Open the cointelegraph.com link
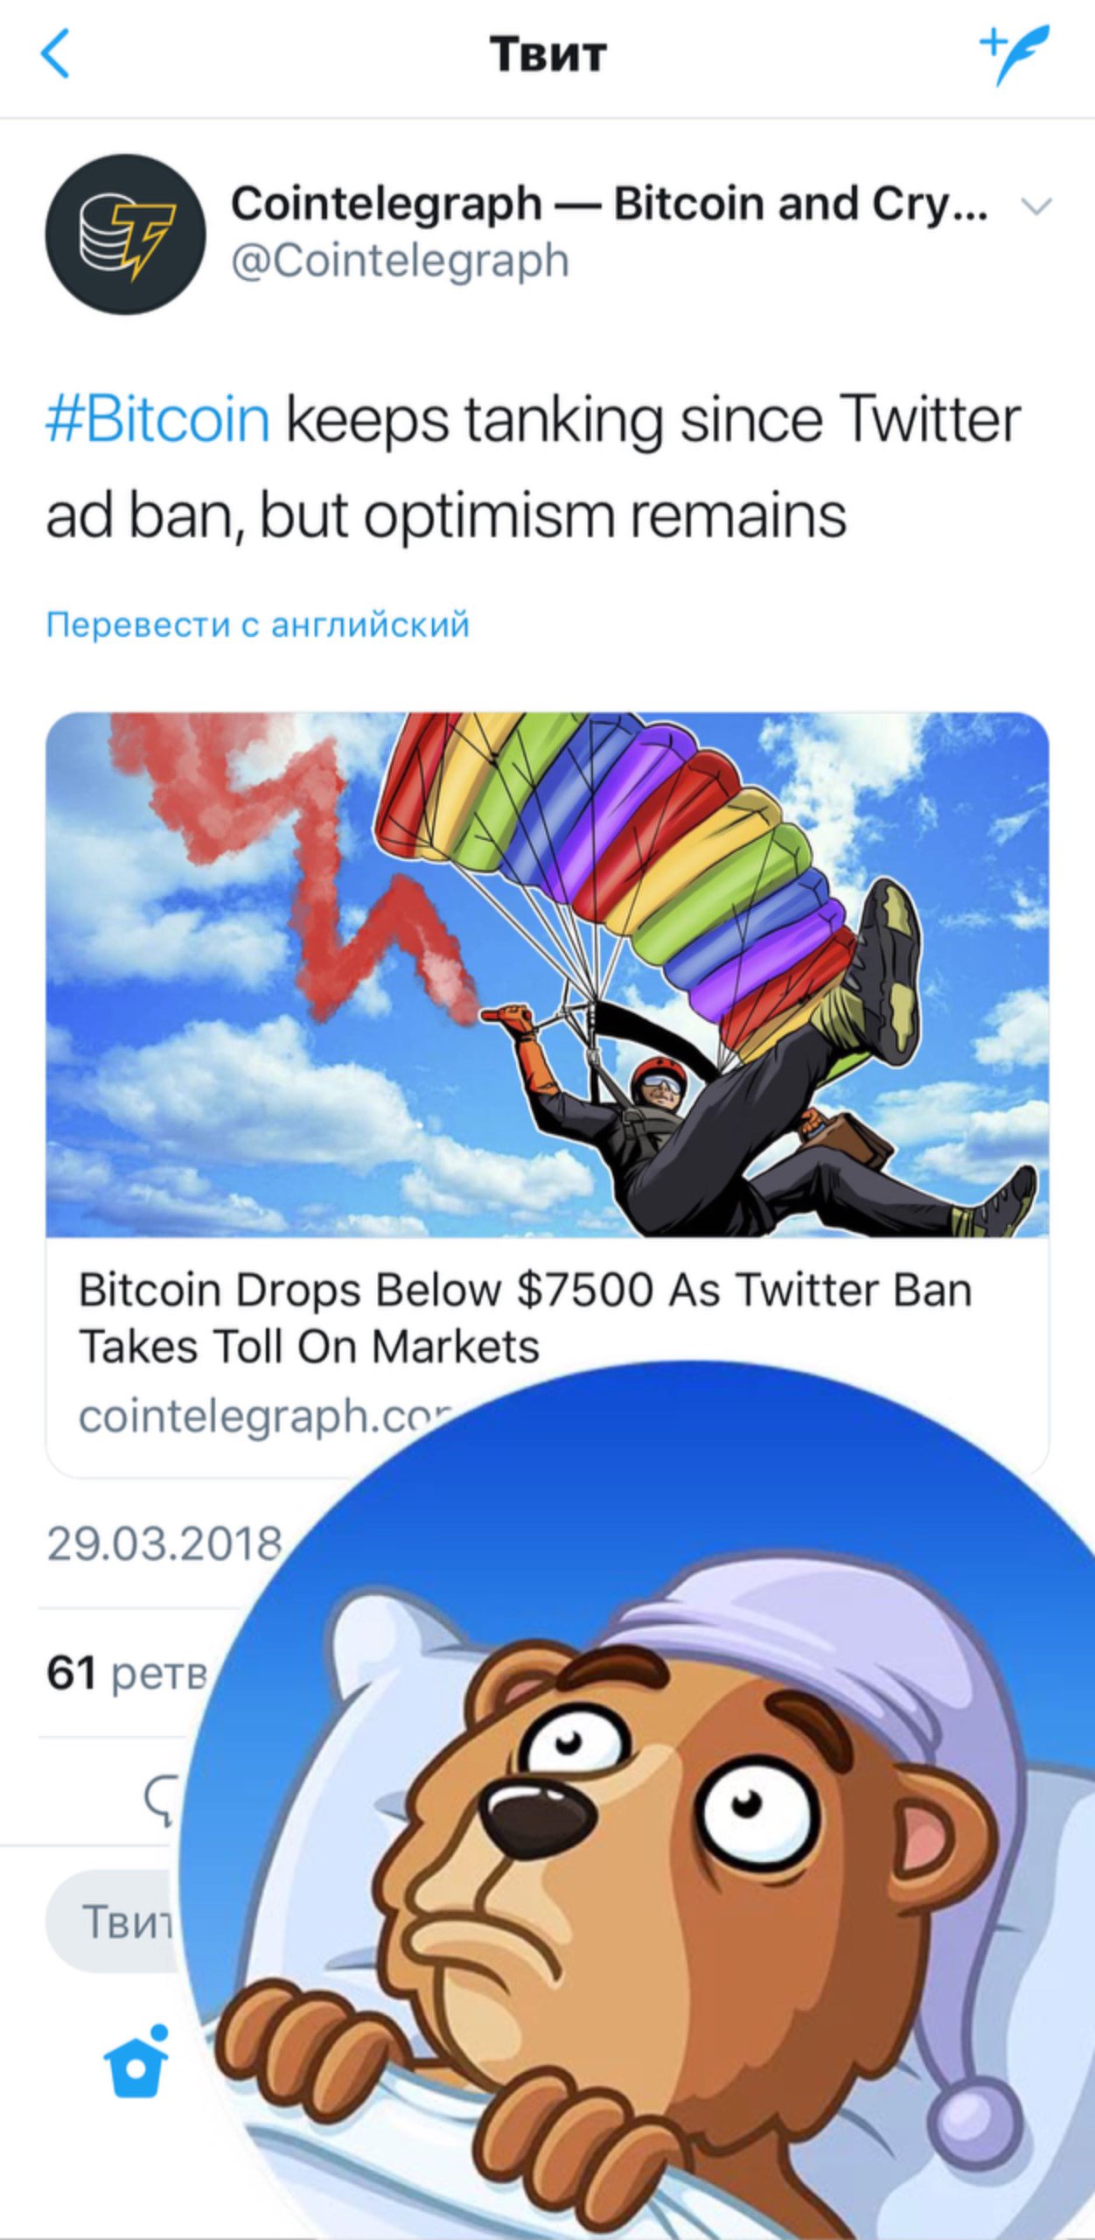1095x2240 pixels. tap(265, 1416)
